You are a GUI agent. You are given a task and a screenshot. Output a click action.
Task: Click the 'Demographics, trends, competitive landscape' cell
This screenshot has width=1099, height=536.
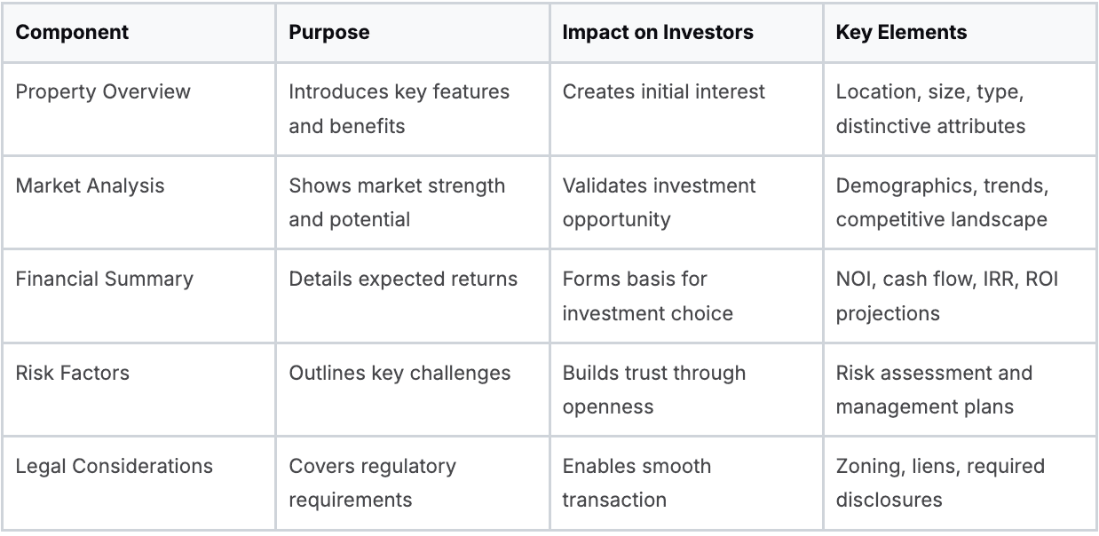coord(941,202)
